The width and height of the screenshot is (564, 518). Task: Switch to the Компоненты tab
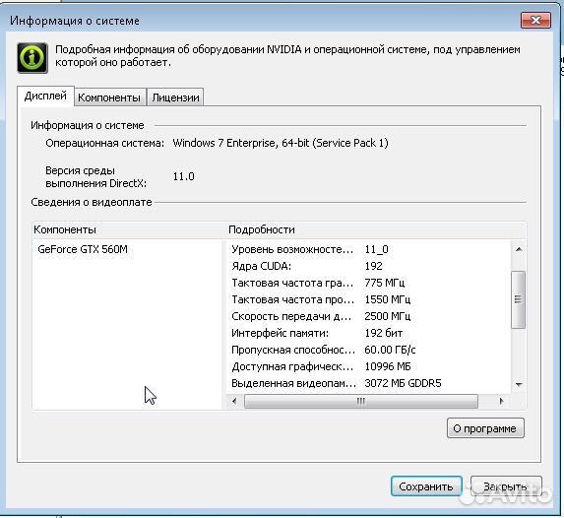click(109, 97)
